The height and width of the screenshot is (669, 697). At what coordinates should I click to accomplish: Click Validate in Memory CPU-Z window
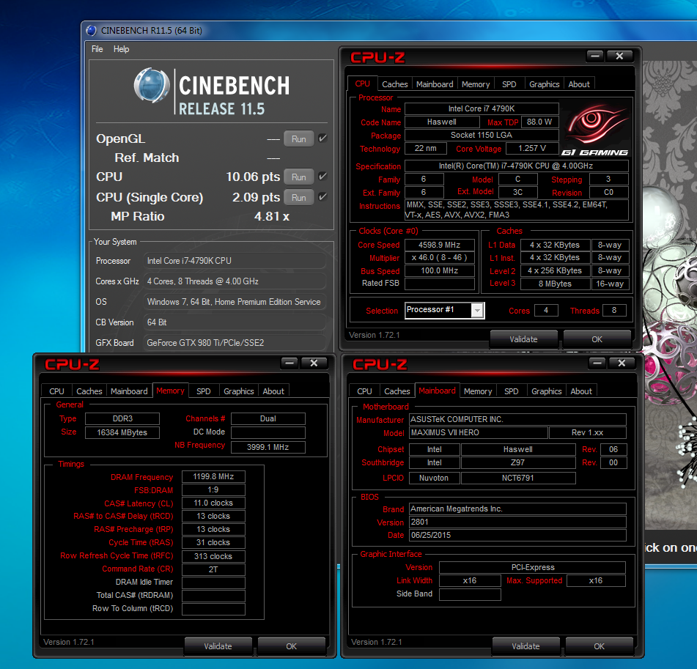click(x=218, y=646)
